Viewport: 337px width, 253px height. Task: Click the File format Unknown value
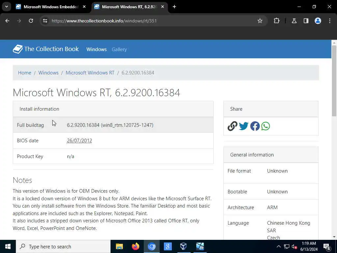277,171
